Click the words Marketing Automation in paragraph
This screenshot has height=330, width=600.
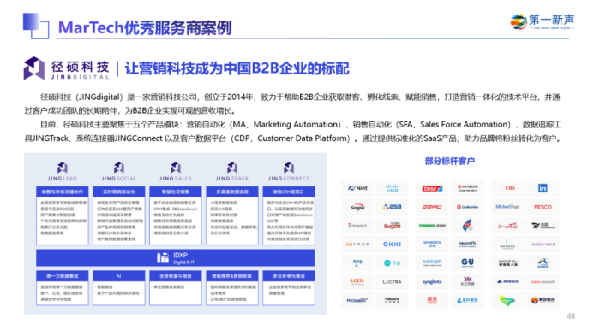click(297, 124)
